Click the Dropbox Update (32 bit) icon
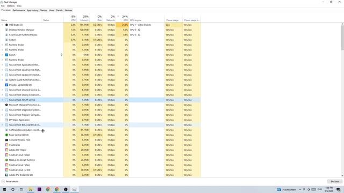 coord(6,85)
